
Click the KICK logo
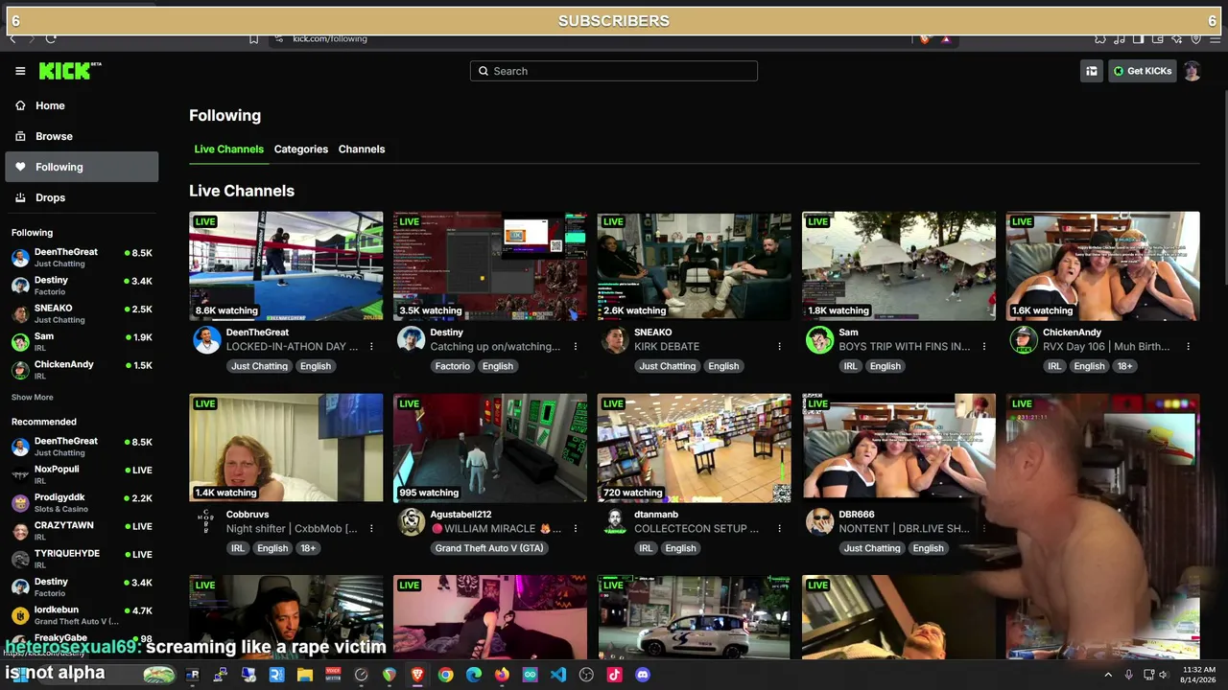point(70,71)
